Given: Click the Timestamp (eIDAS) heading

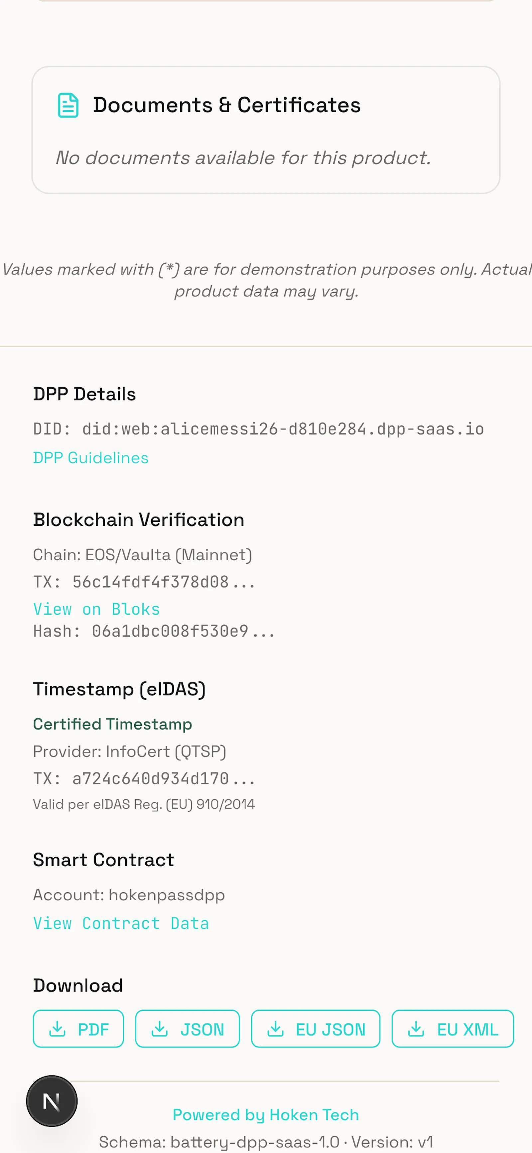Looking at the screenshot, I should (119, 689).
